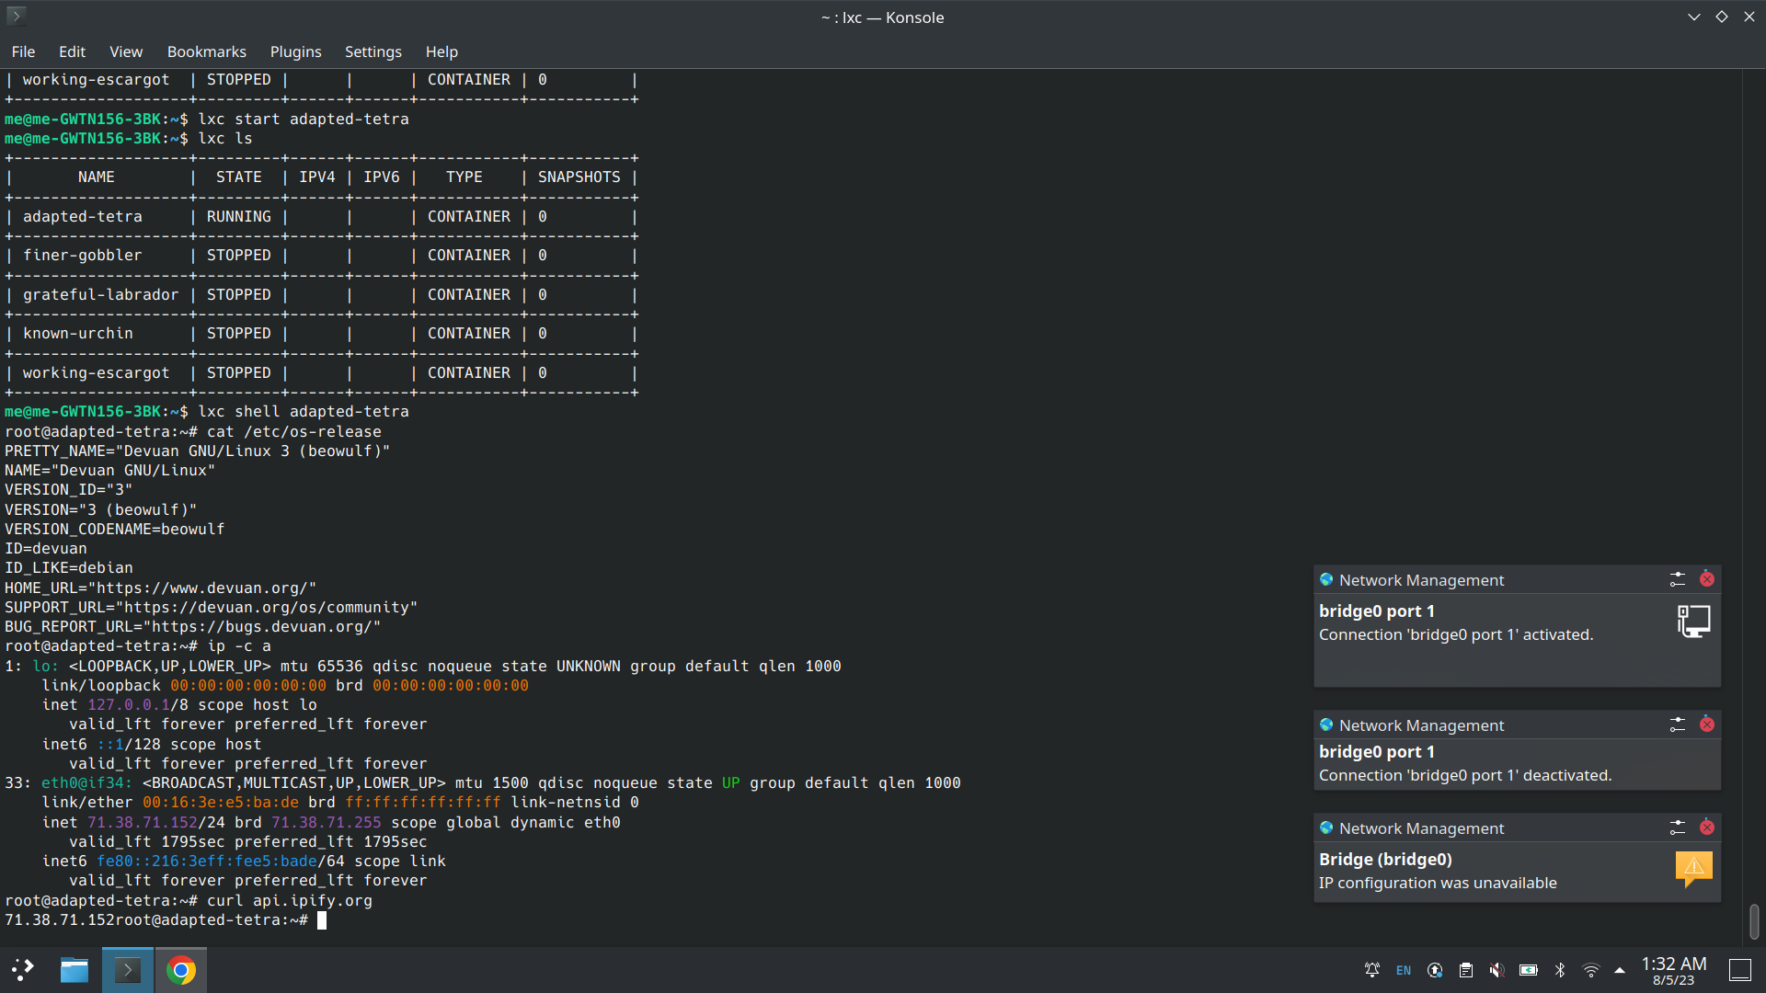Open the file manager from the taskbar

75,970
